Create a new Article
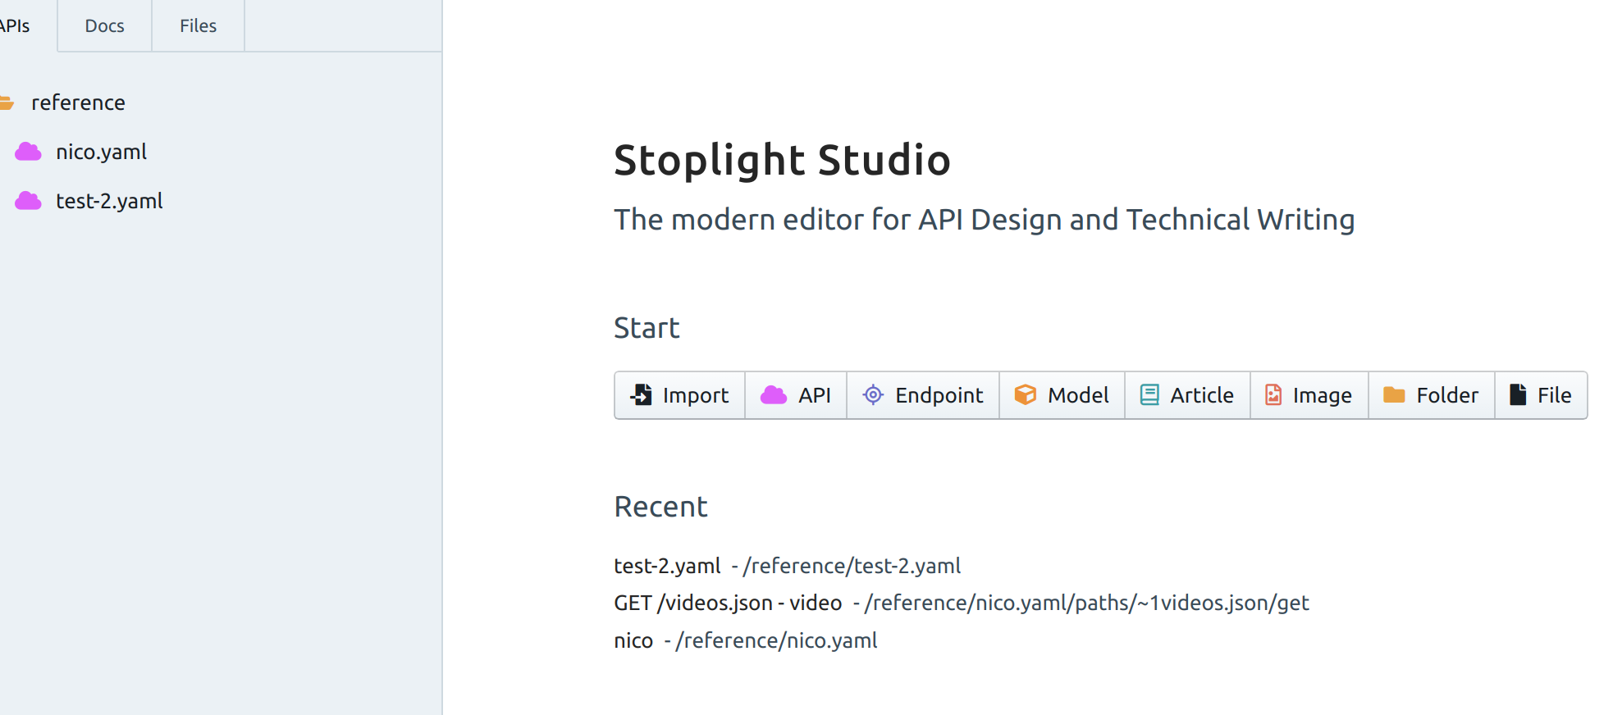Viewport: 1613px width, 715px height. click(1188, 395)
